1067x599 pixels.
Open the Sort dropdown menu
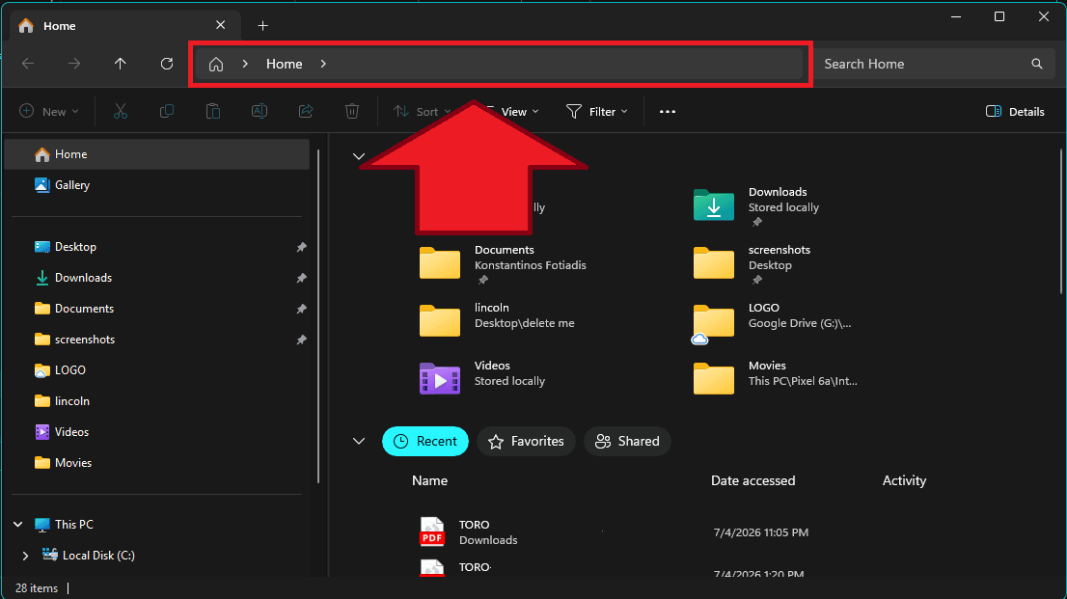[422, 112]
